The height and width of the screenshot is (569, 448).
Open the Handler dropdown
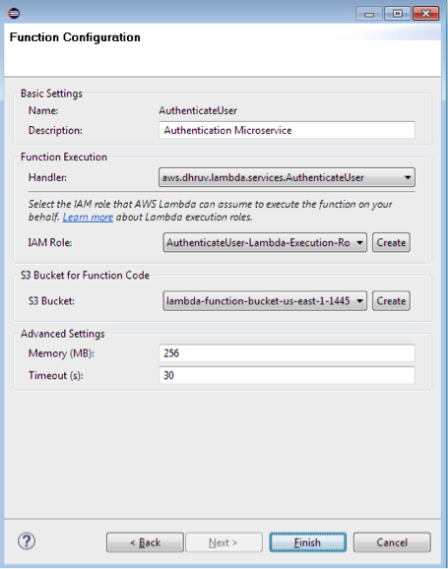(287, 177)
